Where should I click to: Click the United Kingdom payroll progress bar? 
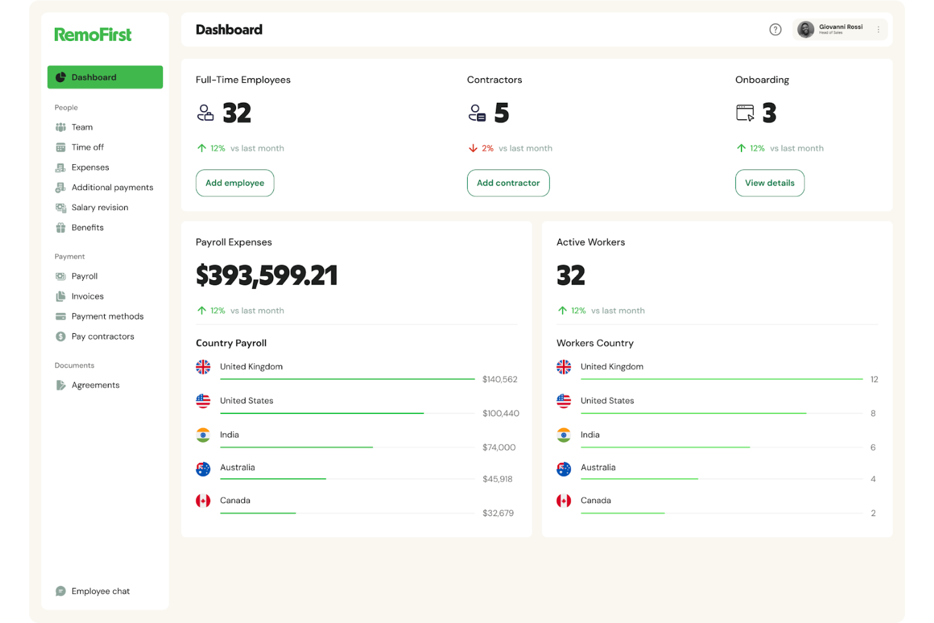347,378
